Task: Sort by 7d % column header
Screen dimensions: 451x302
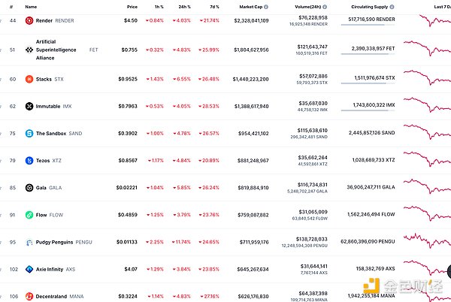Action: pyautogui.click(x=214, y=7)
